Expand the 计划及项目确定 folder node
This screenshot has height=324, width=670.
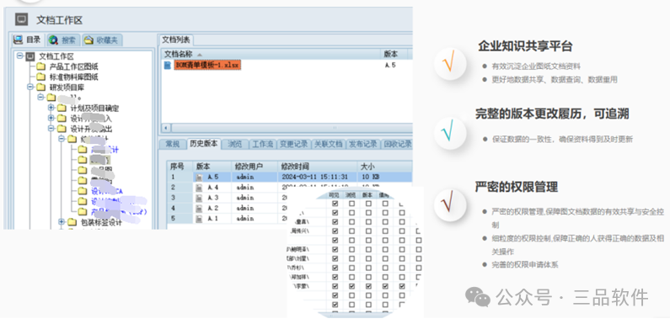click(x=51, y=108)
